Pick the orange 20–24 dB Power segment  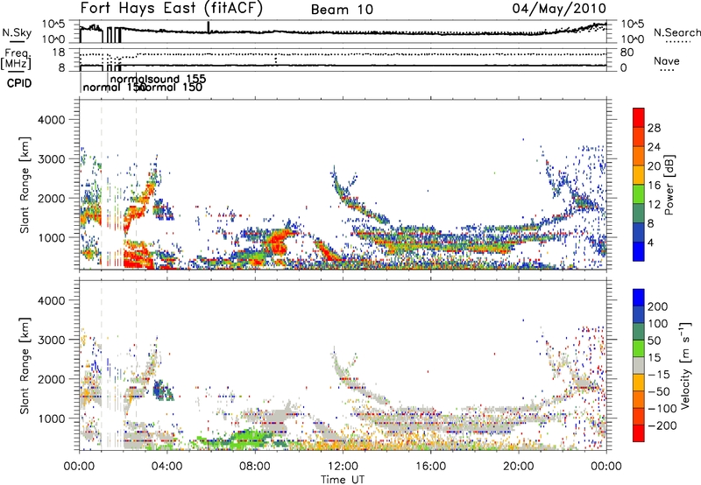[x=639, y=156]
